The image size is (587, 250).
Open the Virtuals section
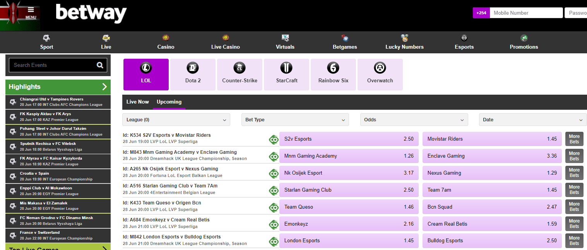click(x=285, y=42)
